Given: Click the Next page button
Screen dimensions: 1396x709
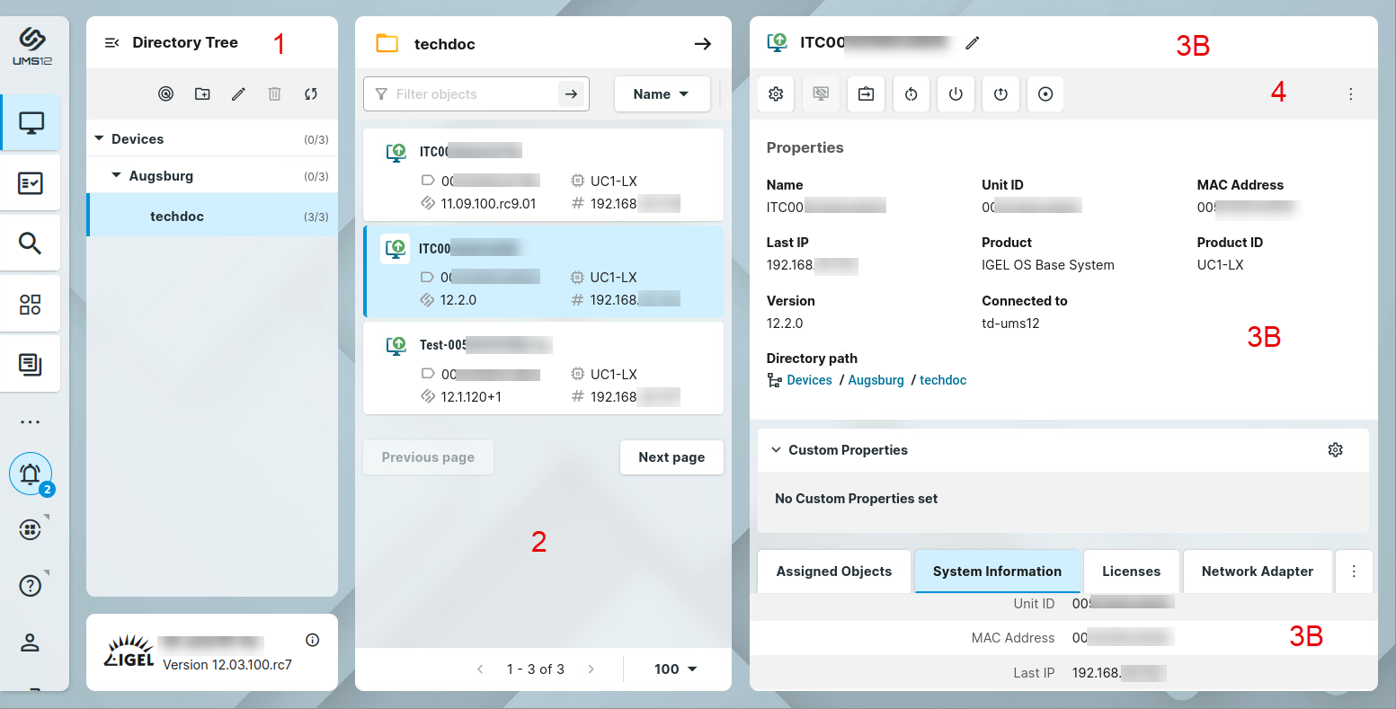Looking at the screenshot, I should [x=671, y=457].
